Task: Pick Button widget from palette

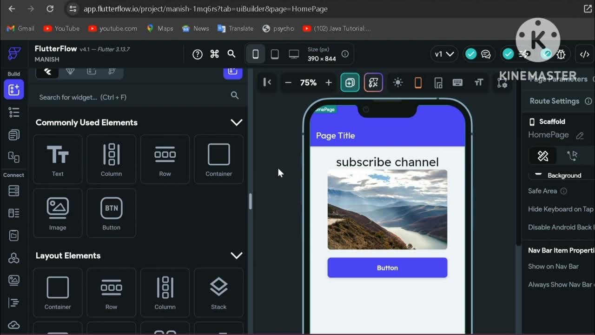Action: click(112, 213)
